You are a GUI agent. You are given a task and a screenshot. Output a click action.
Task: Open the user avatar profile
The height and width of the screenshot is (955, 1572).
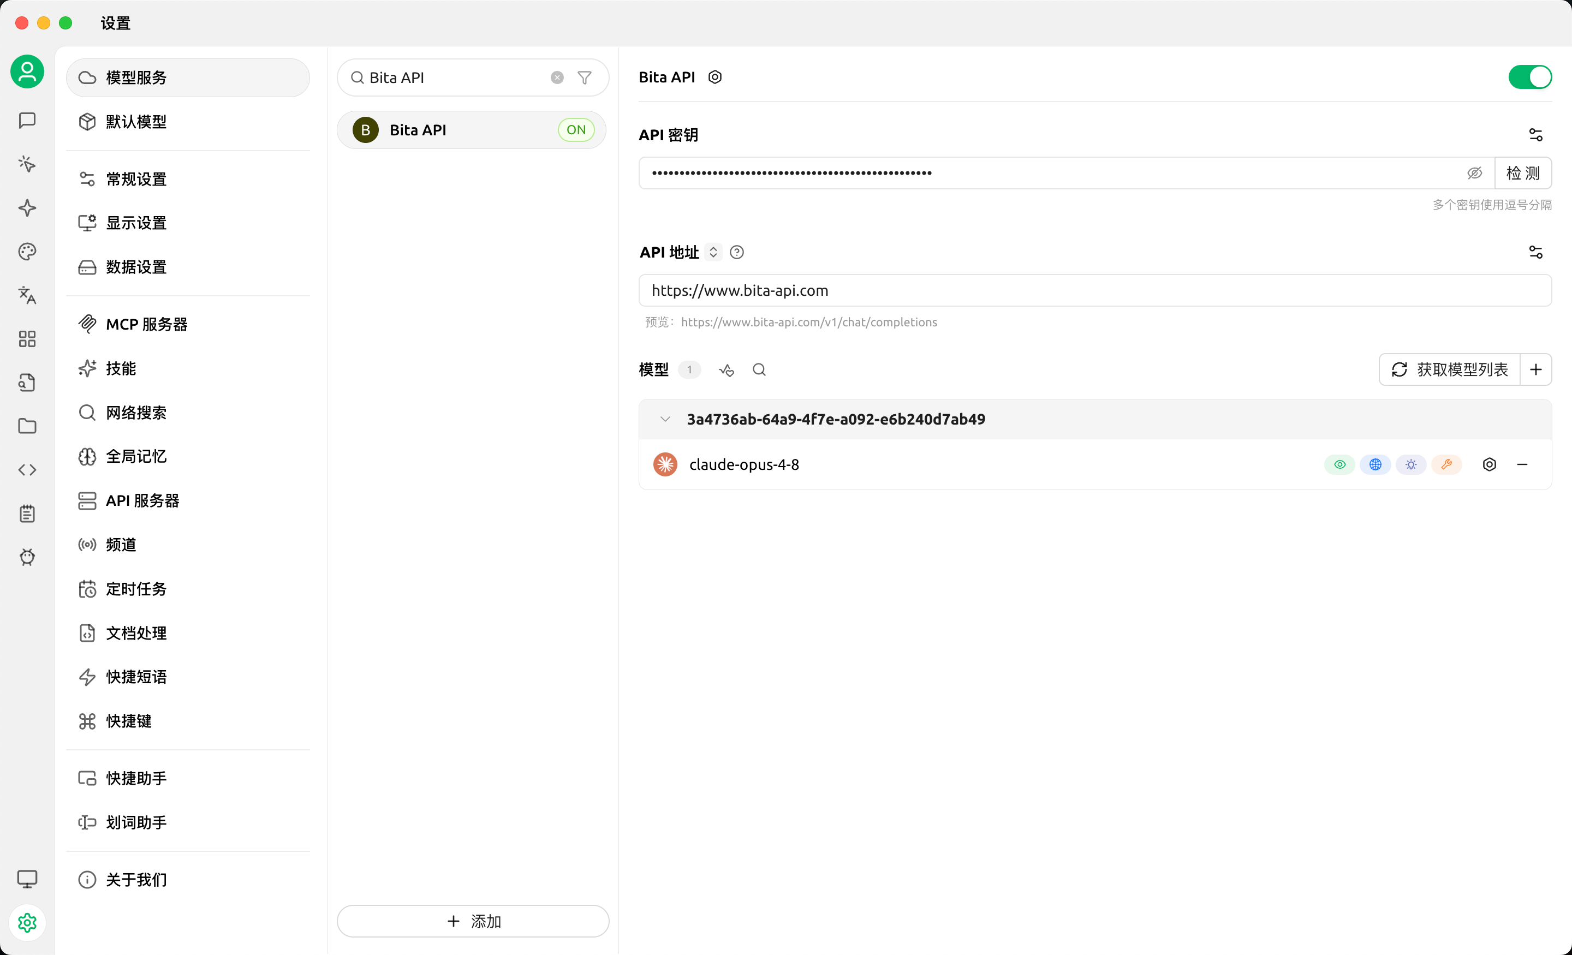[x=27, y=71]
